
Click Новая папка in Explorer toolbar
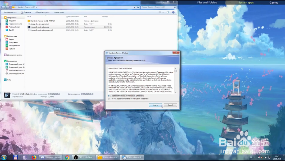click(x=59, y=12)
